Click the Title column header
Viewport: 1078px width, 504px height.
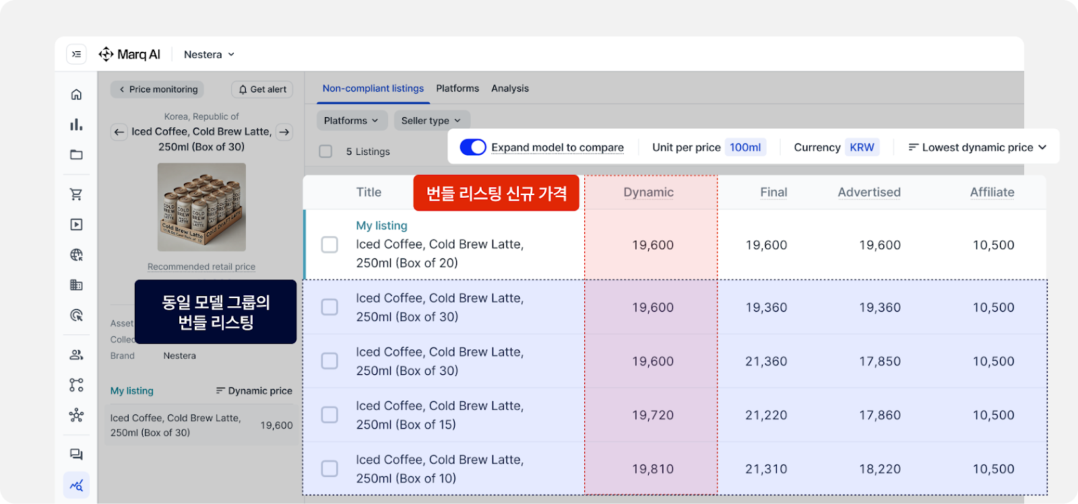tap(369, 192)
